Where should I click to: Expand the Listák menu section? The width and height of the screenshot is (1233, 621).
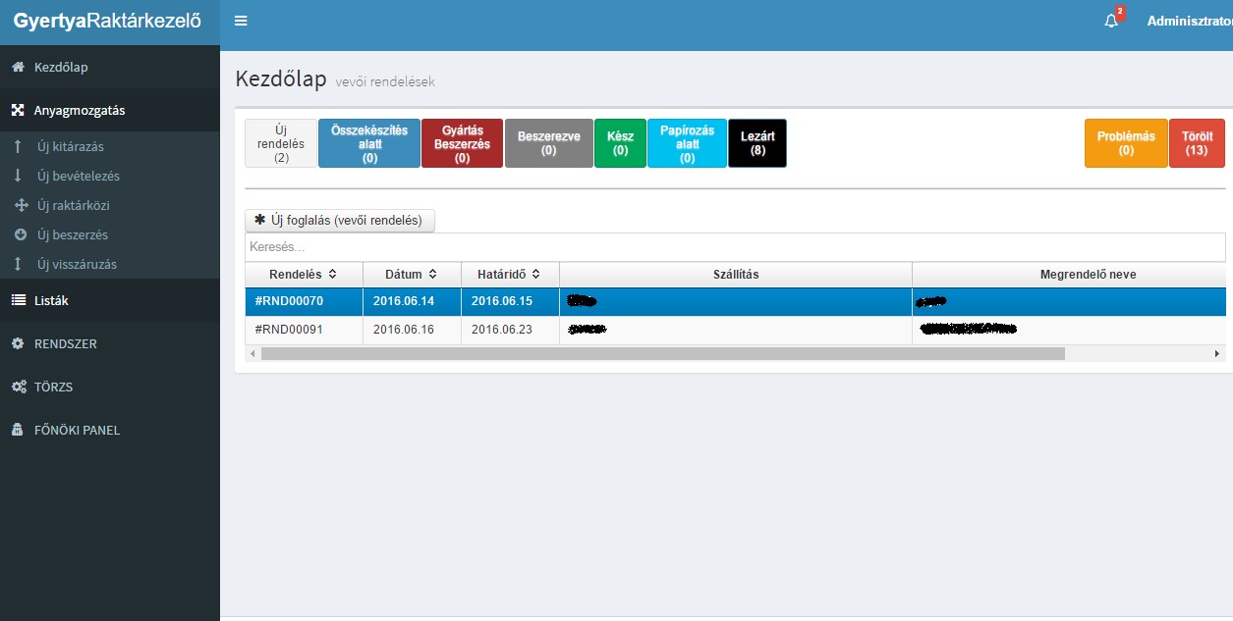[110, 301]
